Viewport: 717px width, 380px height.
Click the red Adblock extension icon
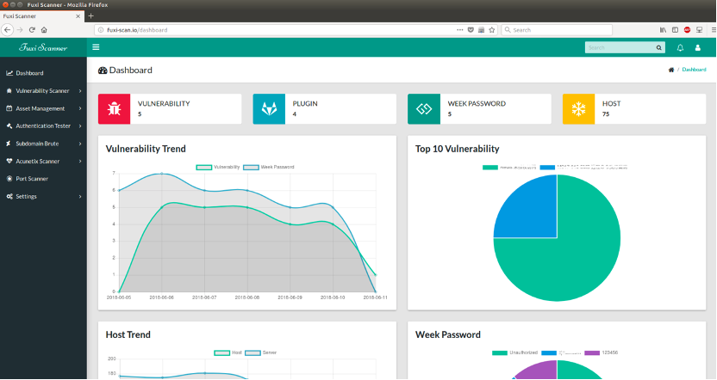[687, 29]
